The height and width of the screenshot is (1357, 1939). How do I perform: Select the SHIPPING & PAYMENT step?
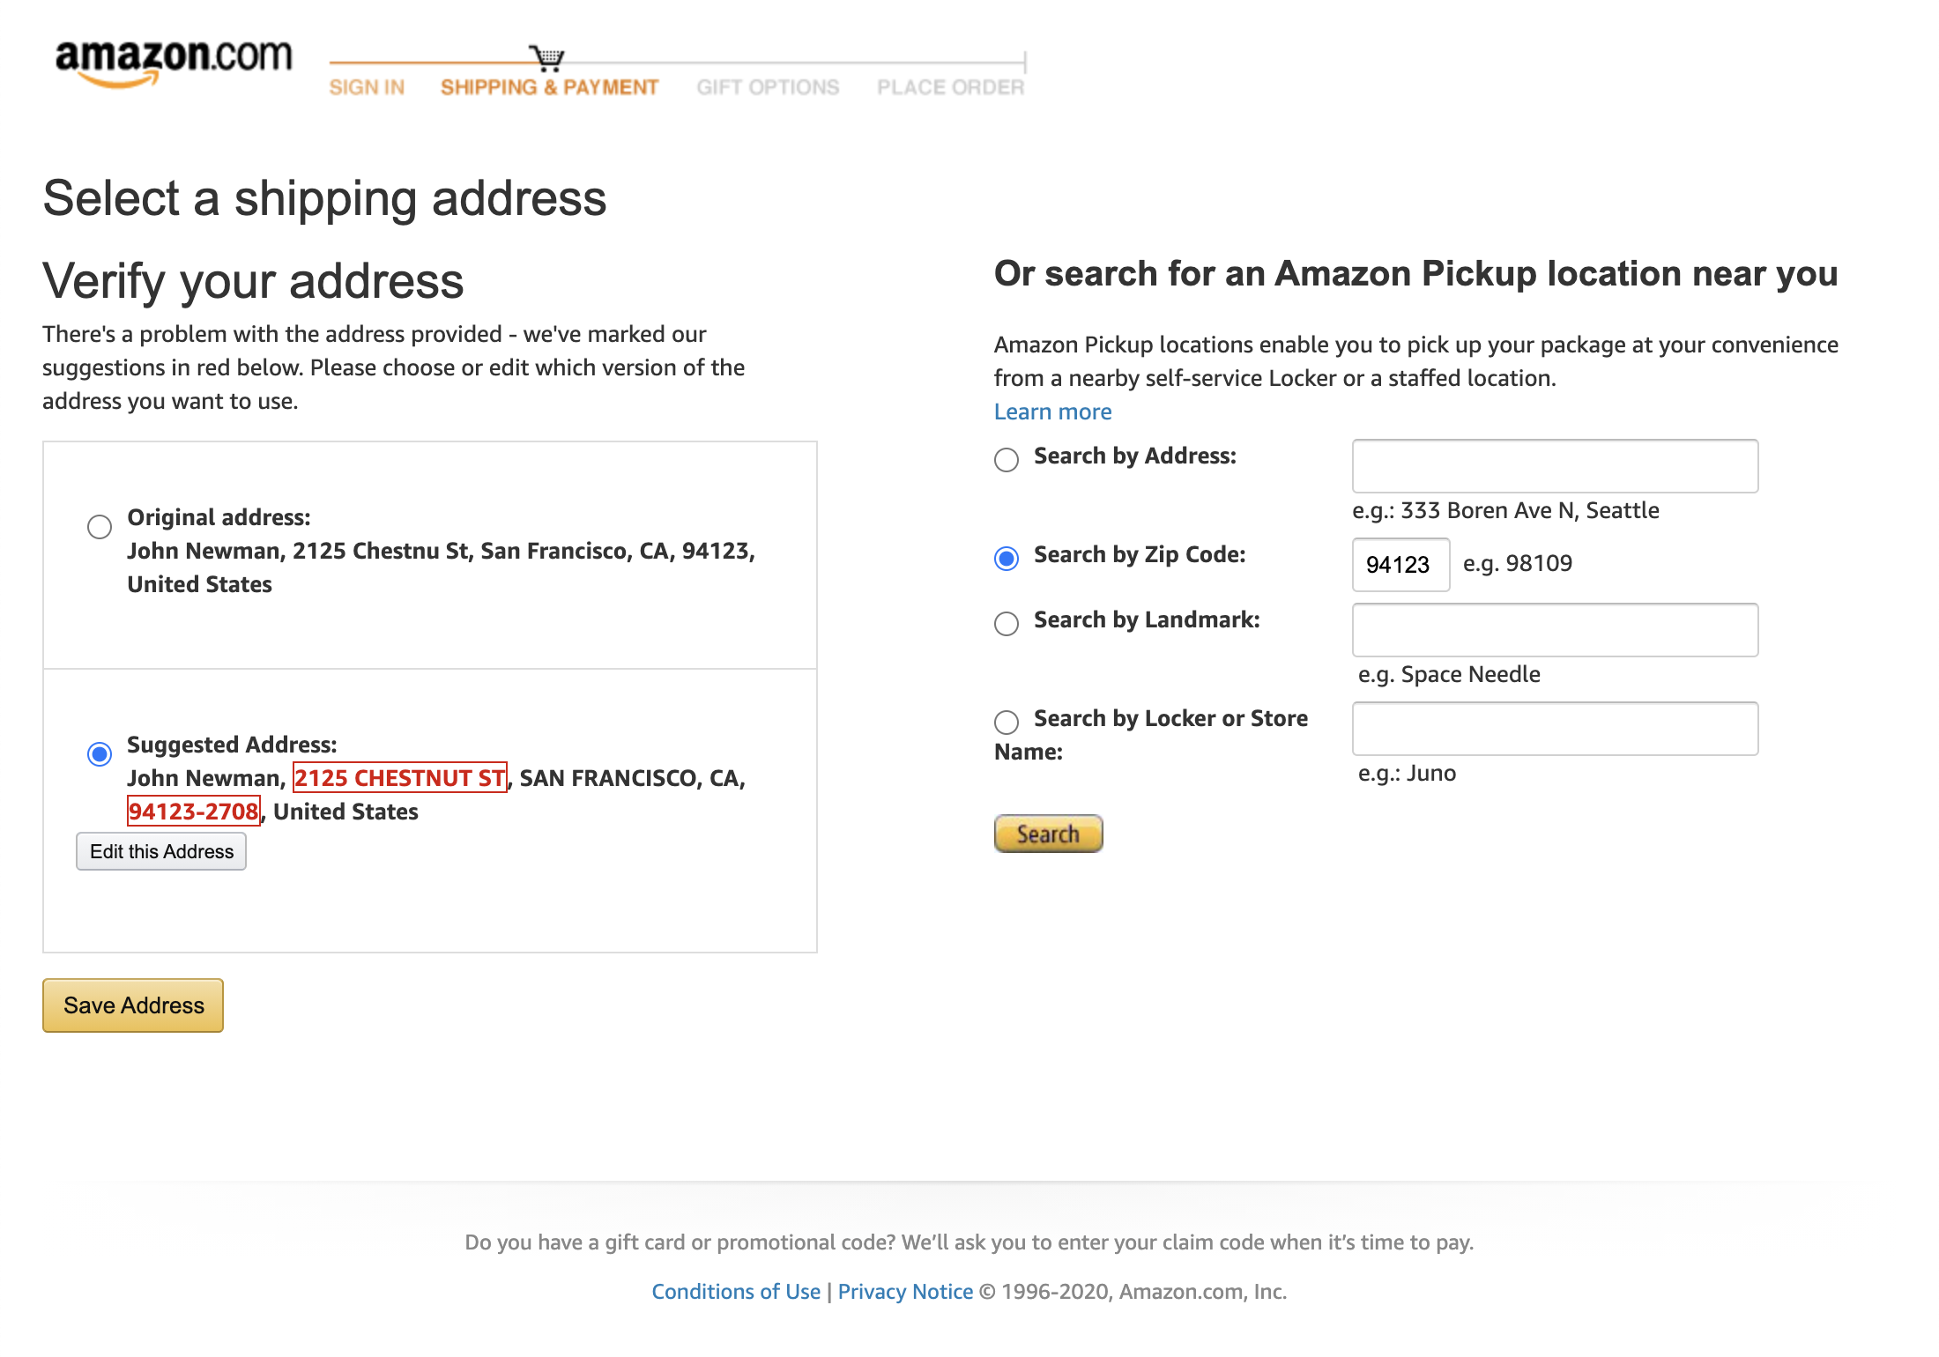pos(549,86)
